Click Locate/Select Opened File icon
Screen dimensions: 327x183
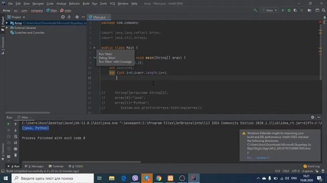63,17
